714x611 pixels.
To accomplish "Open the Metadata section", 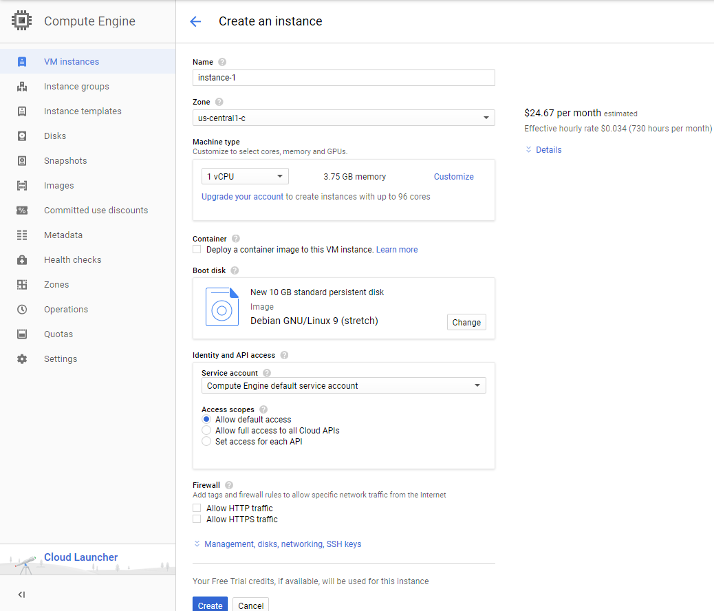I will point(63,235).
